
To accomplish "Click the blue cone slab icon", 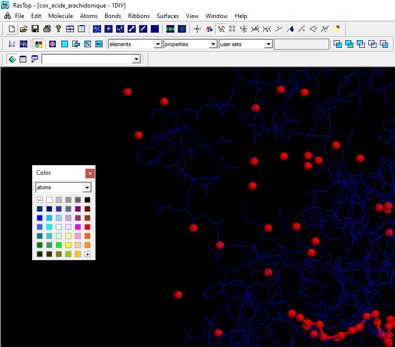I will 290,29.
